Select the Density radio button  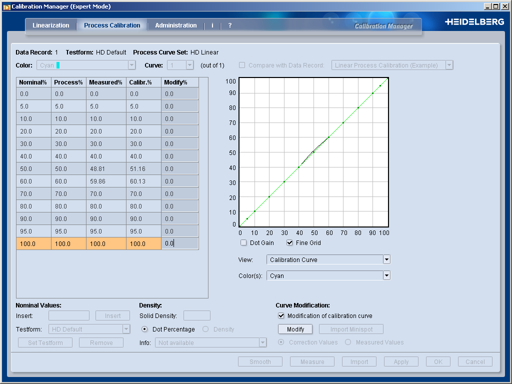[205, 329]
